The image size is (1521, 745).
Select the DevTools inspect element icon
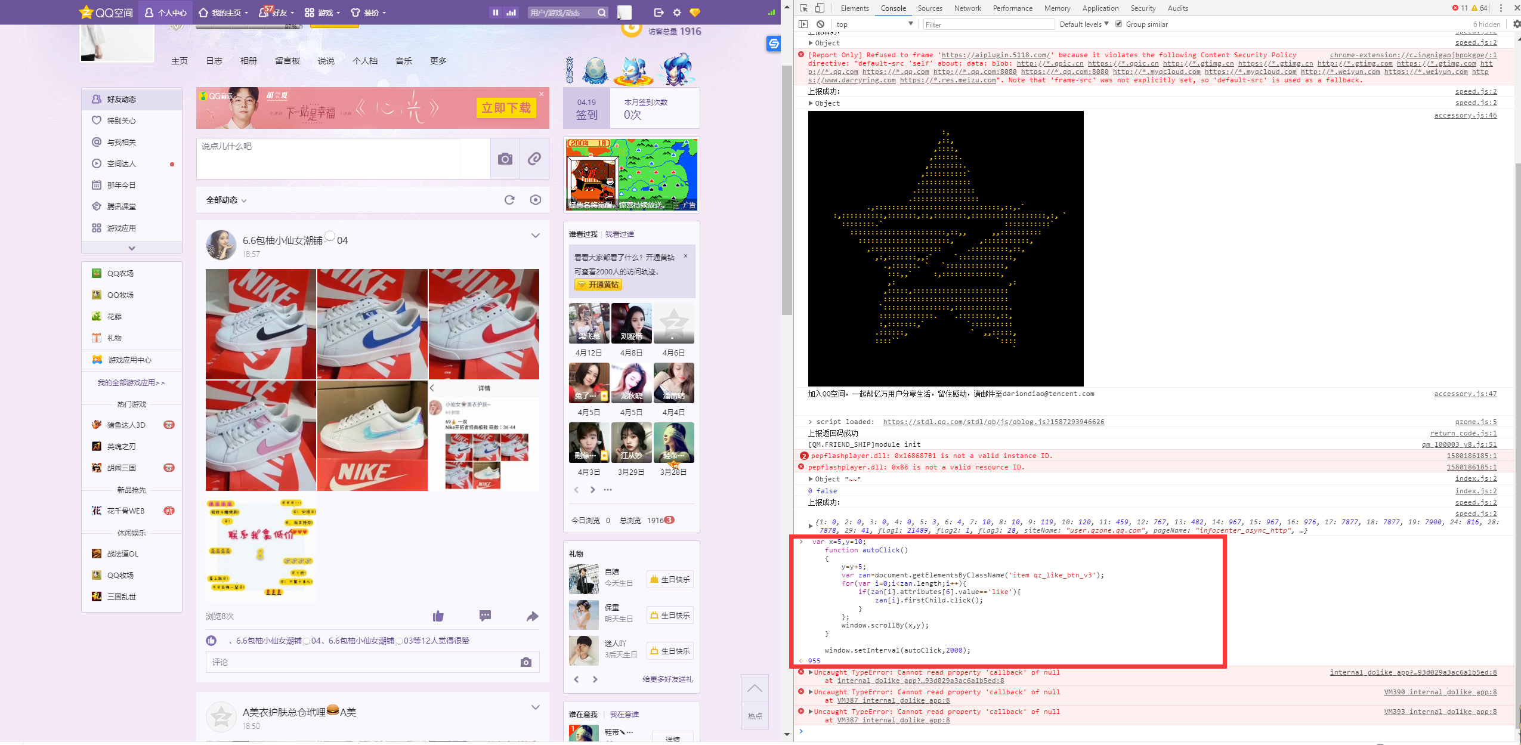[x=803, y=8]
